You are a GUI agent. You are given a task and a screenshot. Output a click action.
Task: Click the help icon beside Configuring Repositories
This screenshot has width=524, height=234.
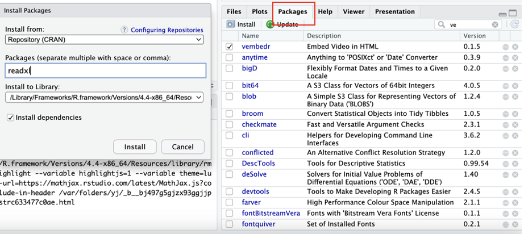124,30
